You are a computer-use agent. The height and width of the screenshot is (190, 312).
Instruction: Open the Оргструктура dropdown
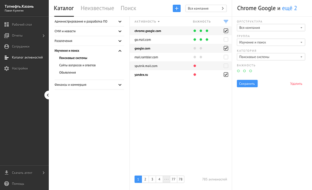tap(271, 28)
